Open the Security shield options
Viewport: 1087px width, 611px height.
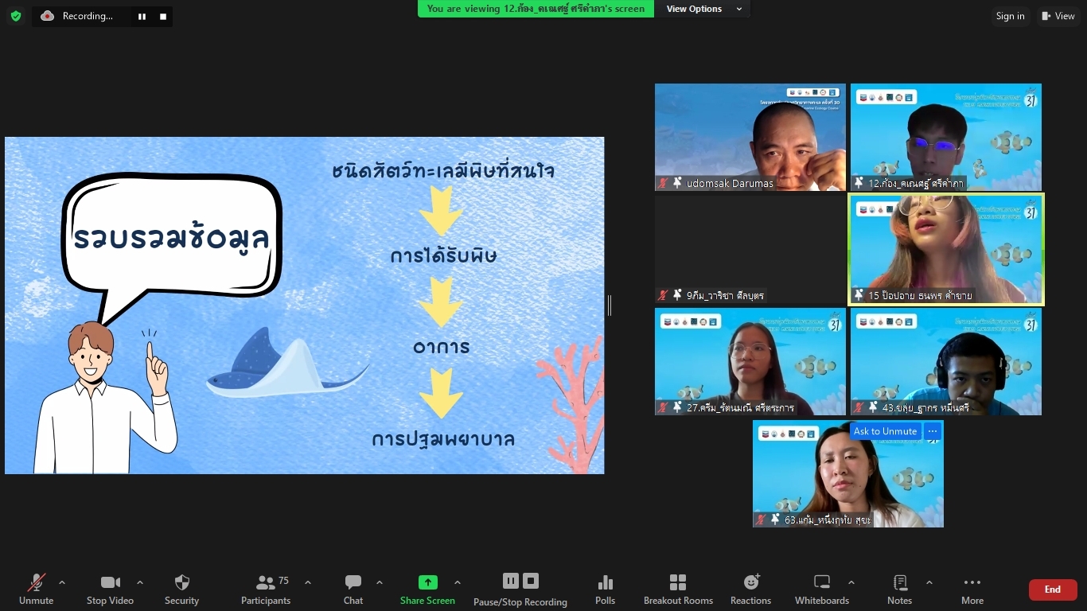181,589
